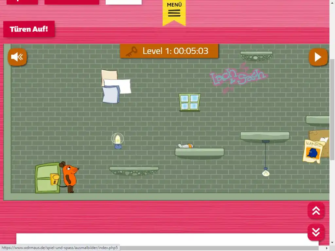This screenshot has width=335, height=251.
Task: Open the yellow MENÜ banner
Action: pos(174,12)
